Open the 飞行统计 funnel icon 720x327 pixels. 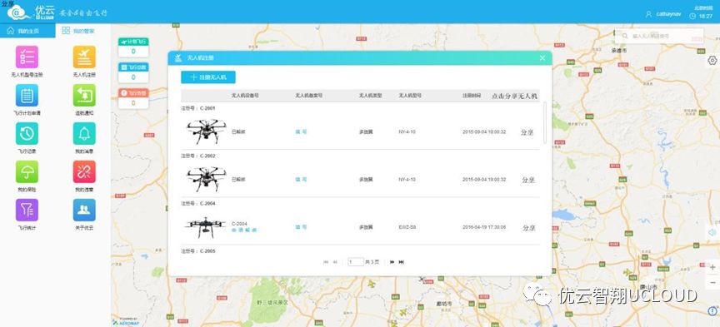[x=27, y=210]
